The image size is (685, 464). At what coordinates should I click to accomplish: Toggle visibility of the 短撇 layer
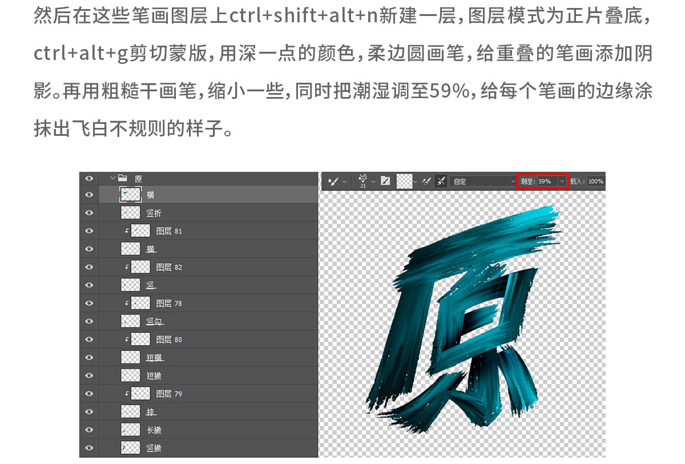pyautogui.click(x=89, y=376)
